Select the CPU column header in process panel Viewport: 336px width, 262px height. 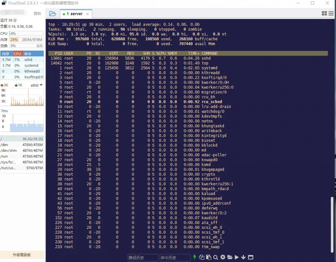17,53
